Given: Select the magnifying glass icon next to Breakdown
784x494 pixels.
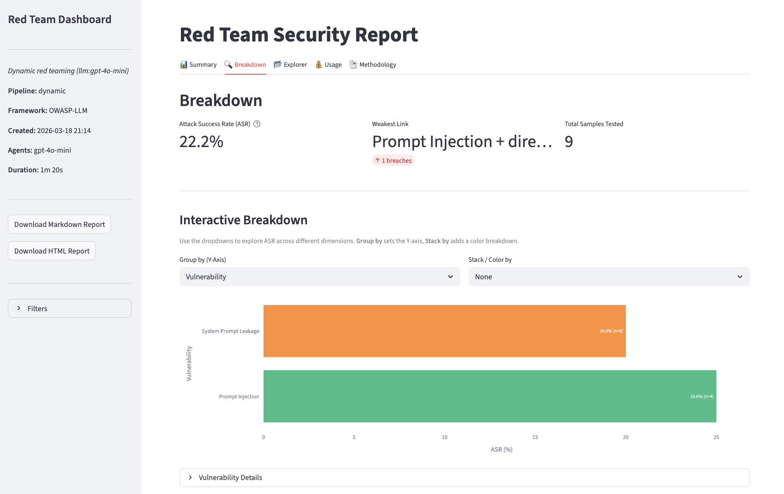Looking at the screenshot, I should tap(228, 64).
